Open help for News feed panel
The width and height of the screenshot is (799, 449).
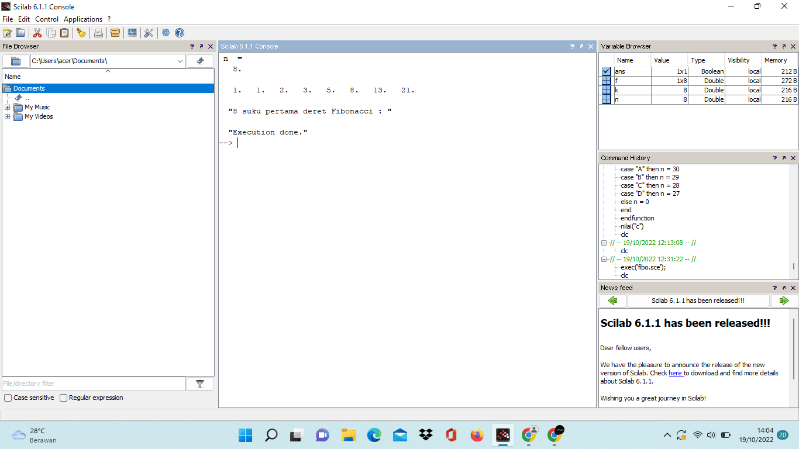pos(774,288)
